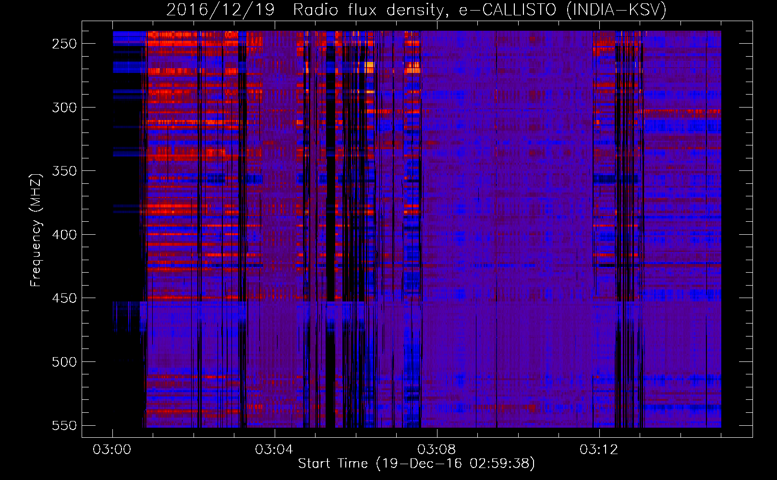Click the 250 frequency tick label
This screenshot has height=480, width=777.
click(x=64, y=44)
